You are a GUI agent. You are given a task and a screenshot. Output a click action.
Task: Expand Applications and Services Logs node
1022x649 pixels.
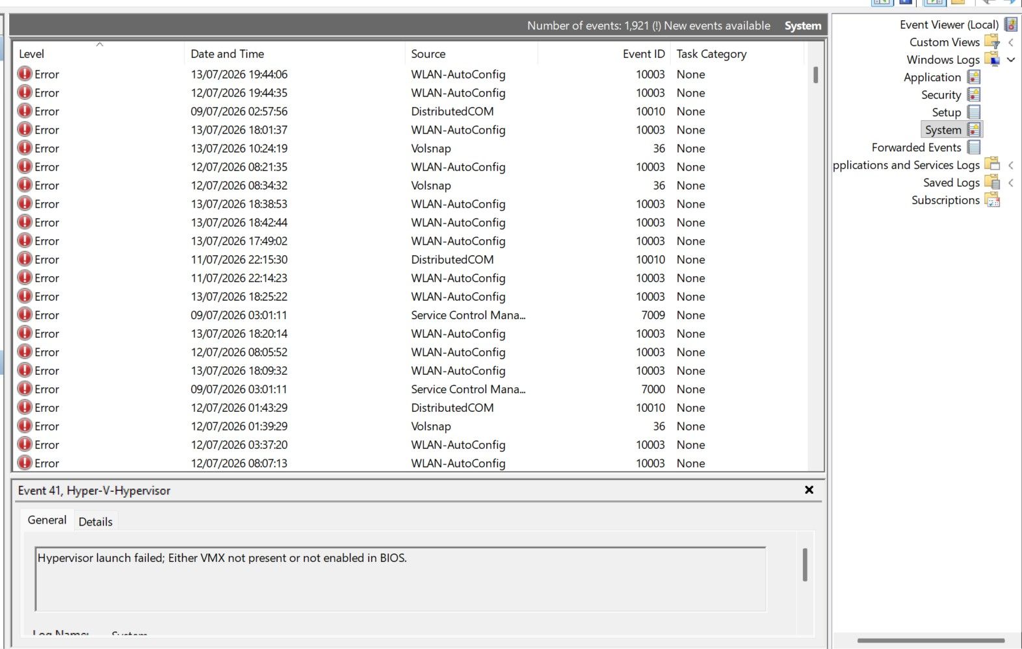[1011, 165]
